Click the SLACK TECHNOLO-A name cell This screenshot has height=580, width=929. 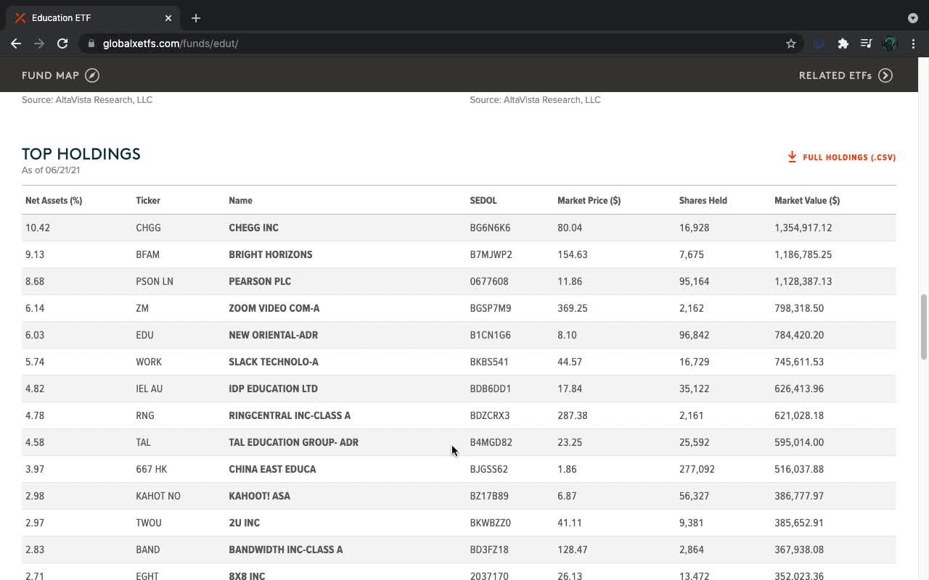click(273, 362)
